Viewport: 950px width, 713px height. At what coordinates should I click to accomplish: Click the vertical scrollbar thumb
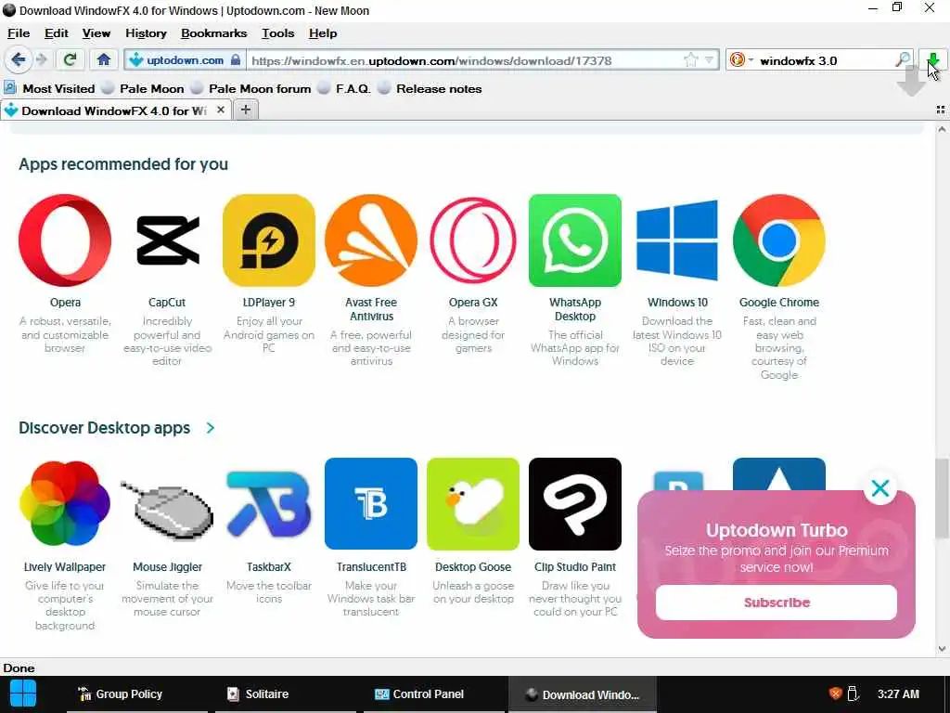[x=942, y=498]
